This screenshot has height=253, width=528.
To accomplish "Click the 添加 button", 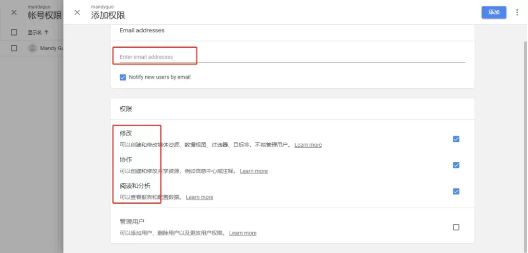I will (494, 12).
